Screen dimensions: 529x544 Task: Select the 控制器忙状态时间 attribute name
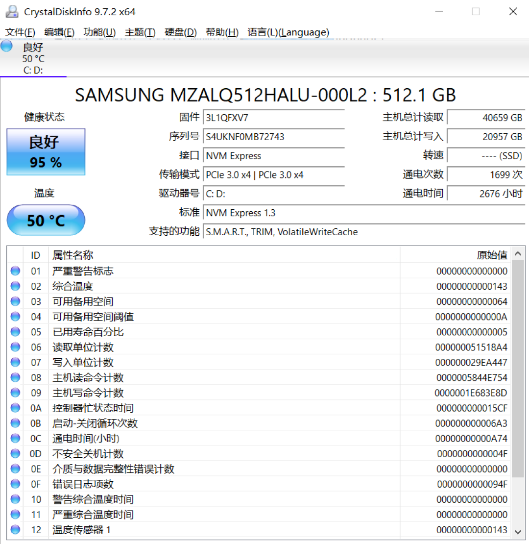point(93,408)
